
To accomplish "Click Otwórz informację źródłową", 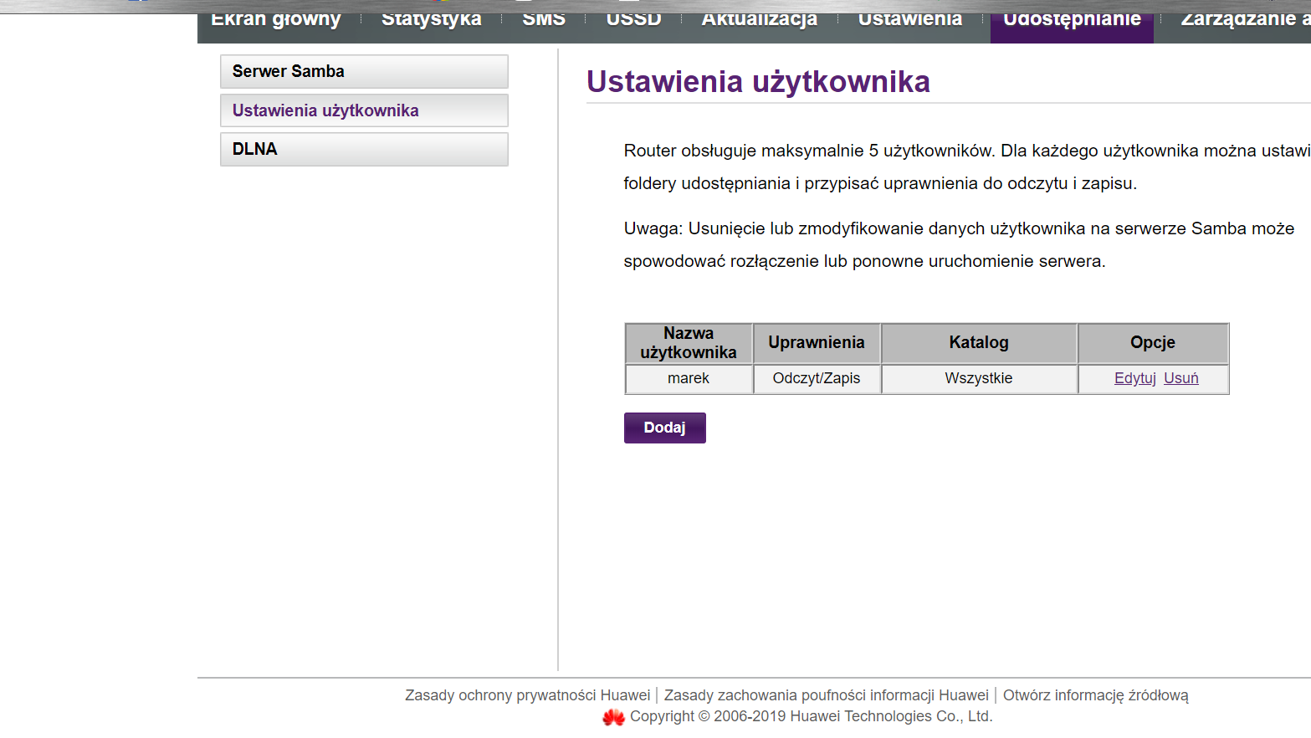I will 1096,694.
